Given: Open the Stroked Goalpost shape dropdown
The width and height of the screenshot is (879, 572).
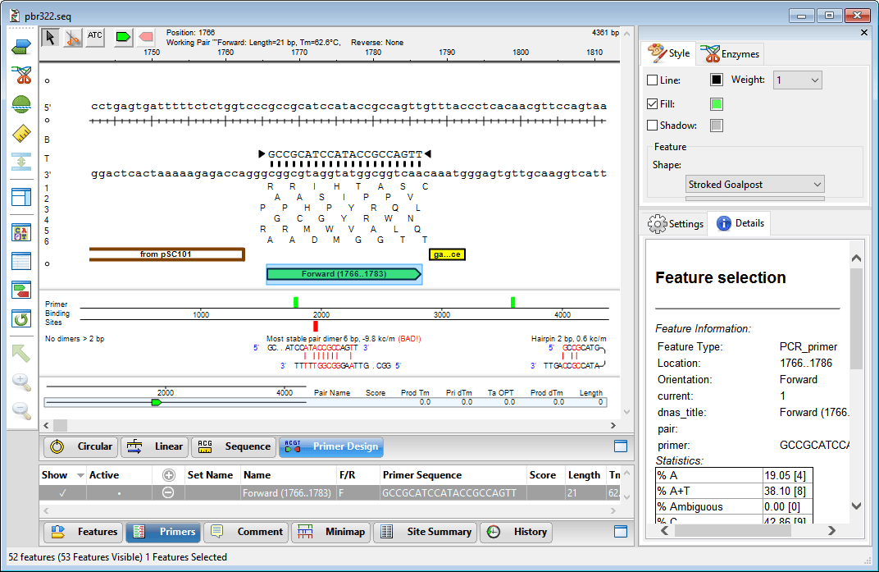Looking at the screenshot, I should (x=755, y=185).
